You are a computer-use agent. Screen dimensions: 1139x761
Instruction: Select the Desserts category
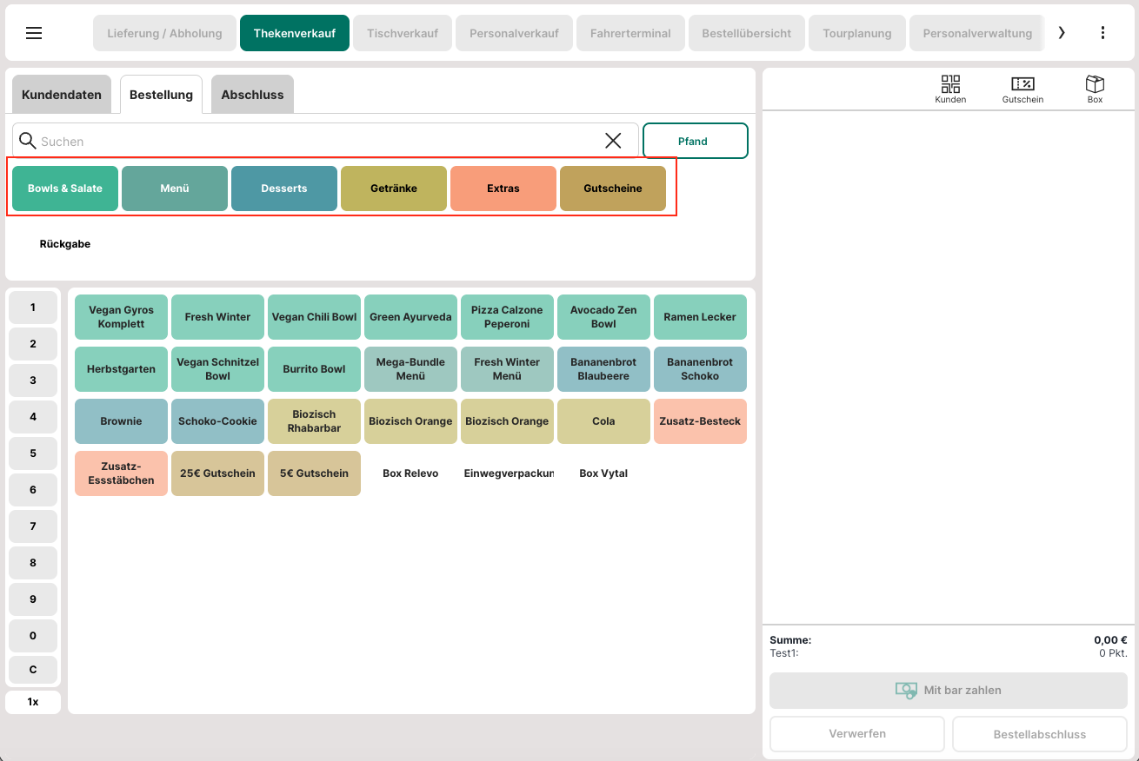click(x=284, y=189)
